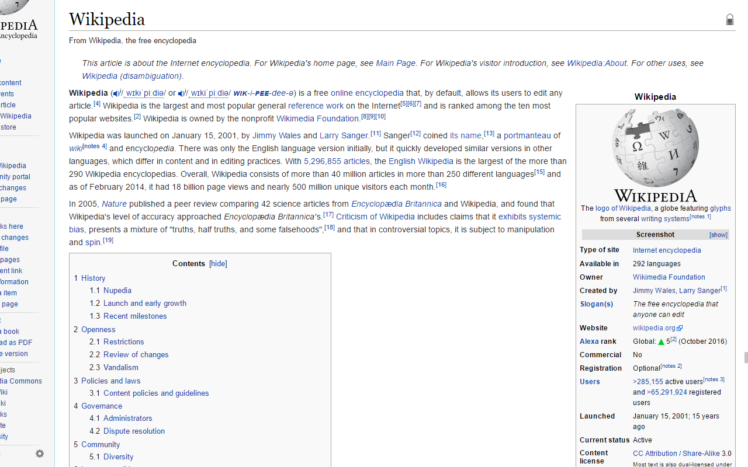748x467 pixels.
Task: Play the first pronunciation audio speaker icon
Action: coord(116,93)
